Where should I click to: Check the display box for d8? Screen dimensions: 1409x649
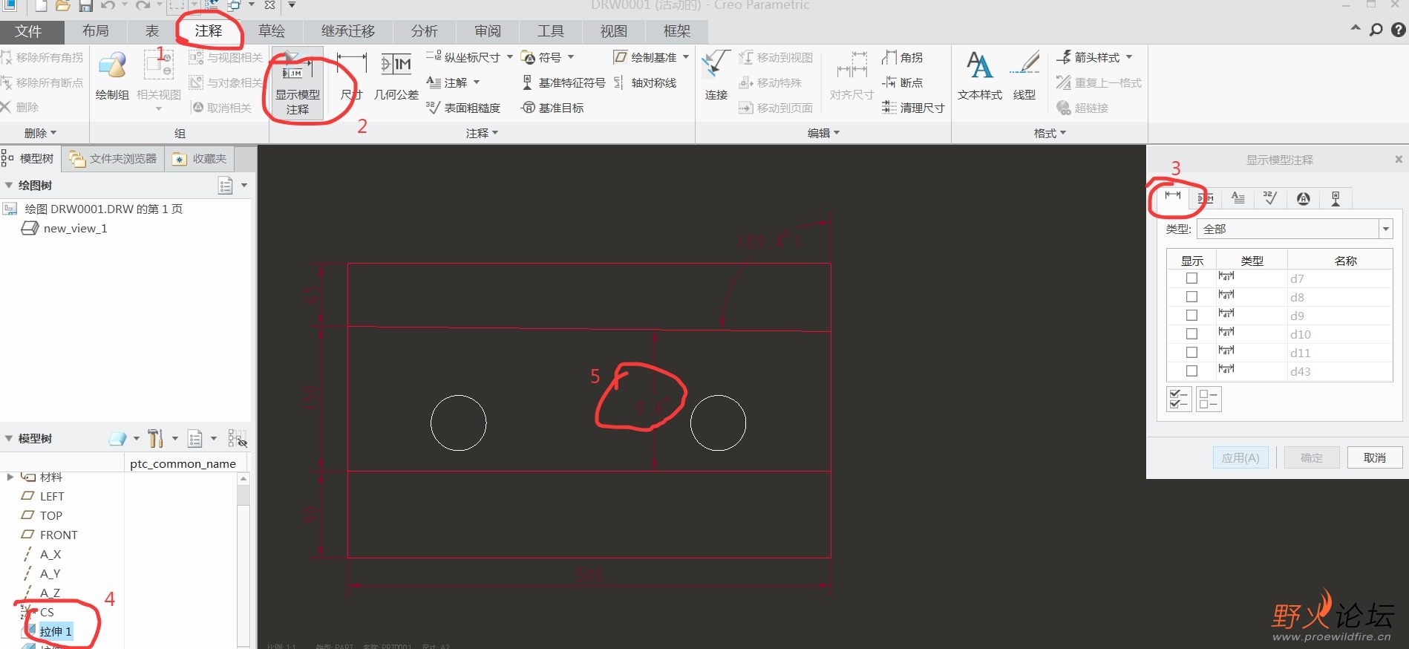(x=1191, y=297)
